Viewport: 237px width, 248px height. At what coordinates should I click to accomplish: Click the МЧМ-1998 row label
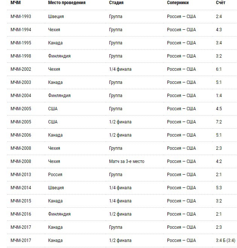(21, 56)
